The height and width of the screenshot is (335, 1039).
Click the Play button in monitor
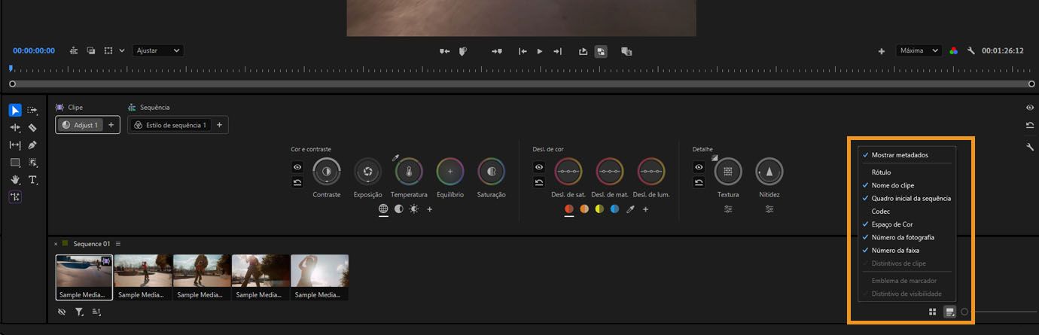[540, 51]
